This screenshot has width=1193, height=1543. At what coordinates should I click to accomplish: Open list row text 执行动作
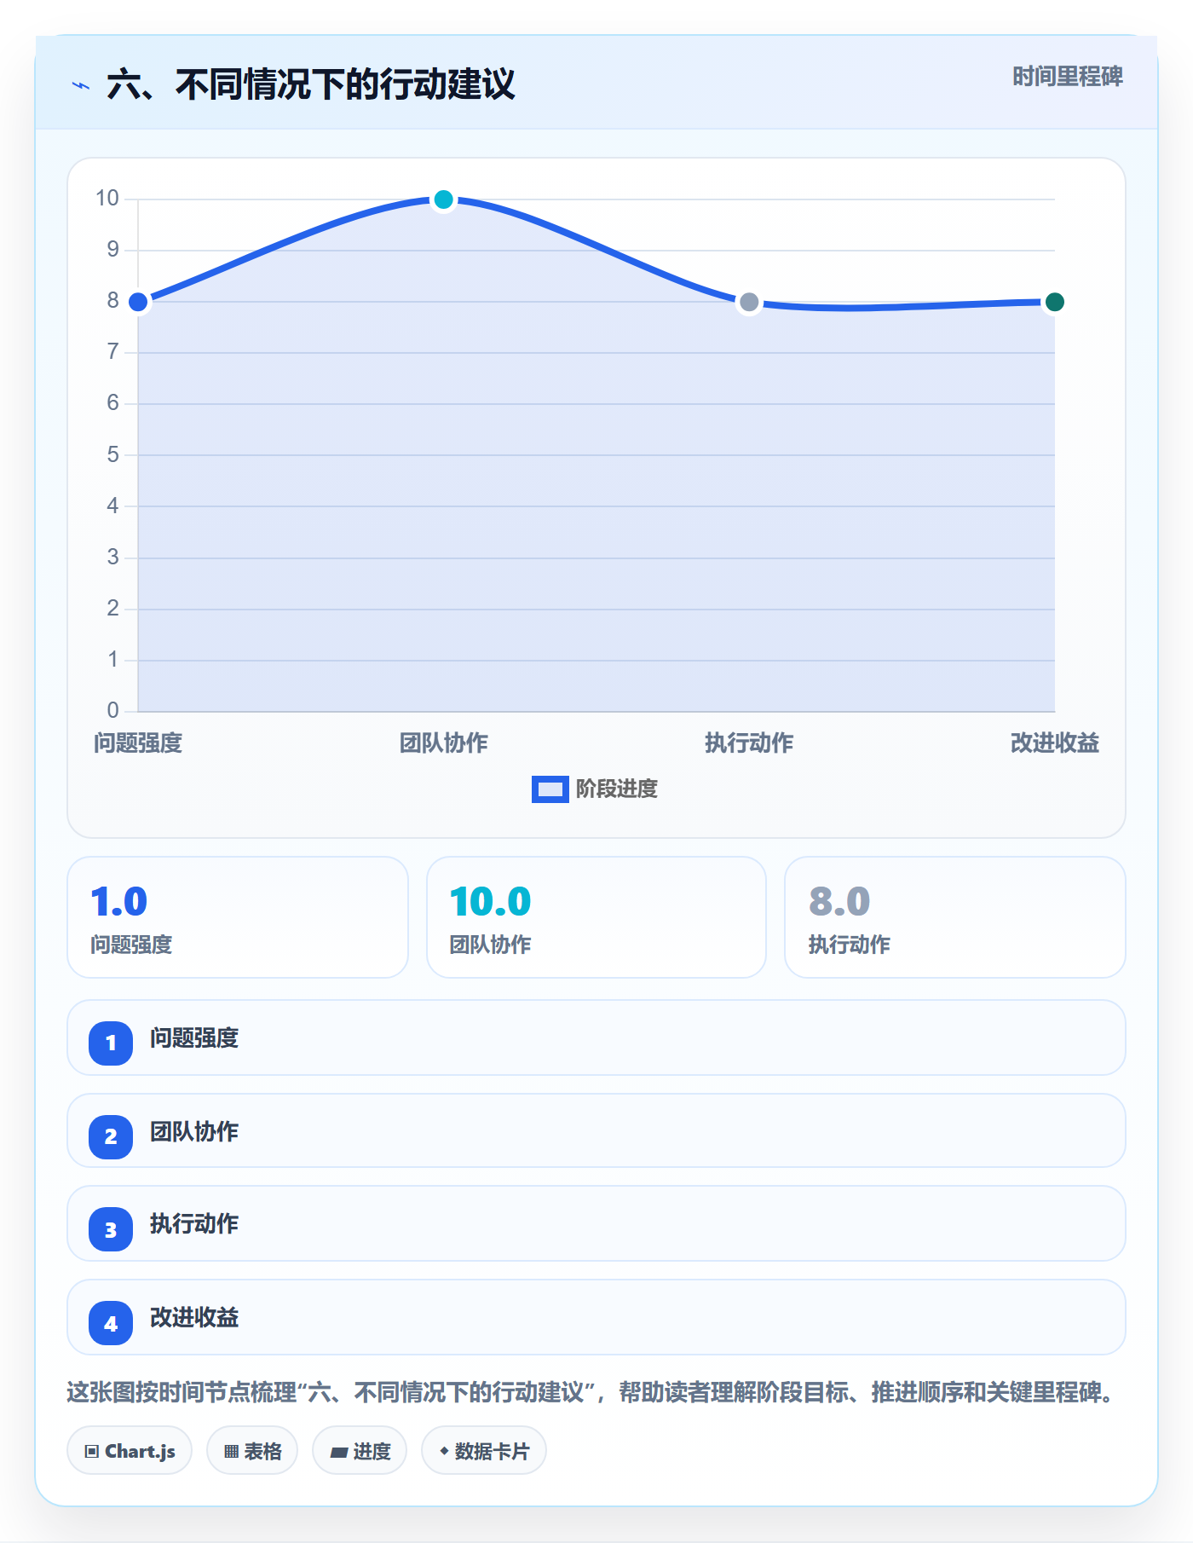(x=194, y=1224)
